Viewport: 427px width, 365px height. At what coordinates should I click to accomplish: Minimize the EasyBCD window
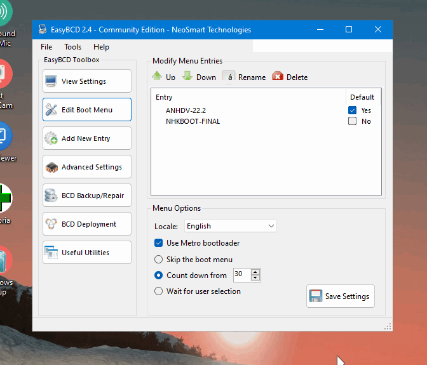point(320,29)
